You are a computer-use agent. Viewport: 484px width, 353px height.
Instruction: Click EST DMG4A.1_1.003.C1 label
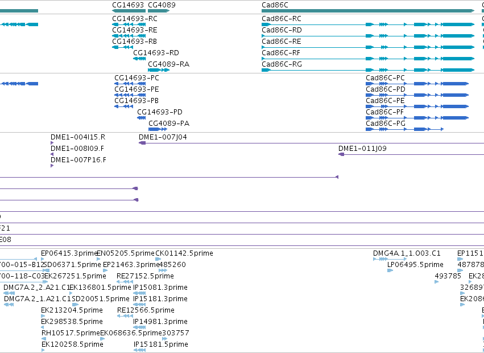pyautogui.click(x=407, y=253)
